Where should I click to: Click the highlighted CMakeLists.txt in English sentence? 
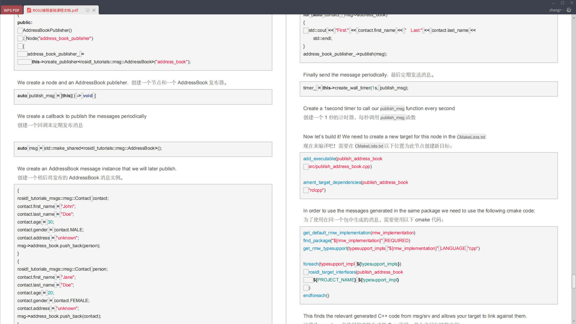tap(471, 137)
